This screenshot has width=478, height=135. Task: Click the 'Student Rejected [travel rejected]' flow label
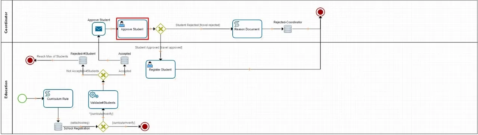coord(198,25)
